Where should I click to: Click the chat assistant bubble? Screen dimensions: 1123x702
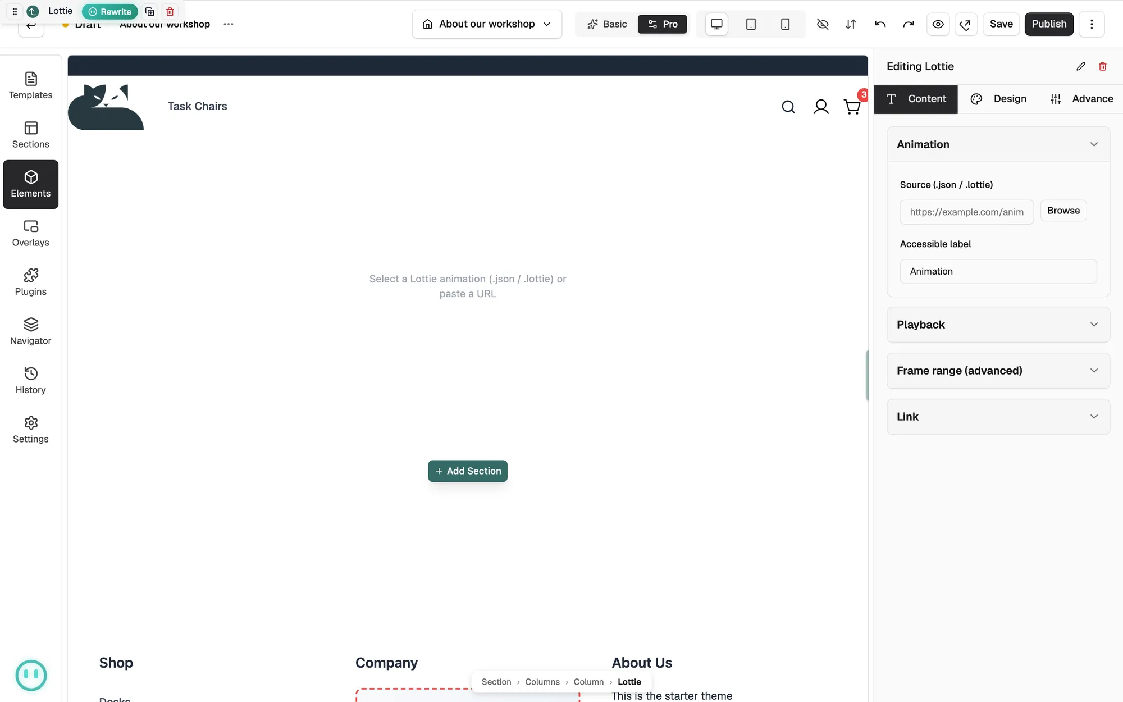pyautogui.click(x=31, y=675)
